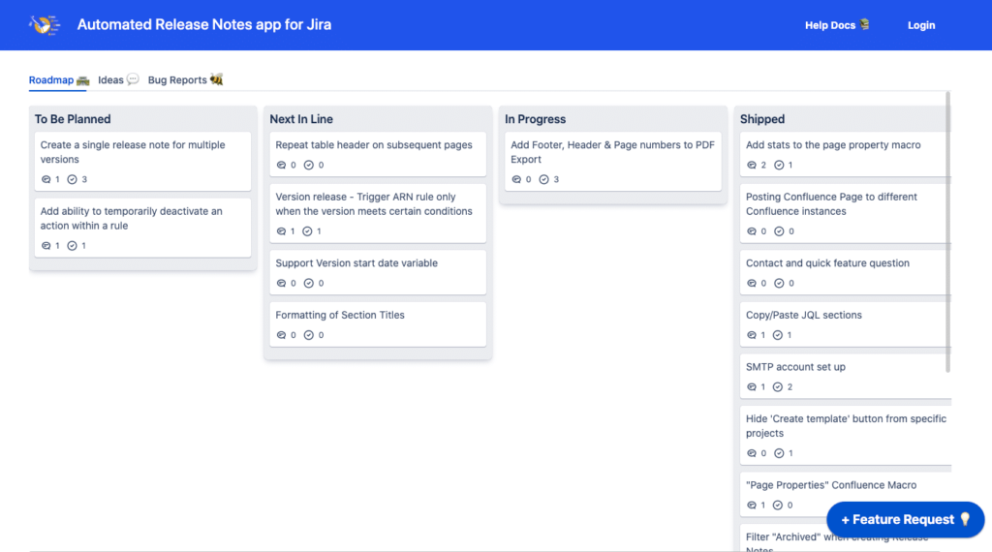The width and height of the screenshot is (992, 552).
Task: Click vote icon on 'Add ability to temporarily deactivate' card
Action: pyautogui.click(x=72, y=246)
